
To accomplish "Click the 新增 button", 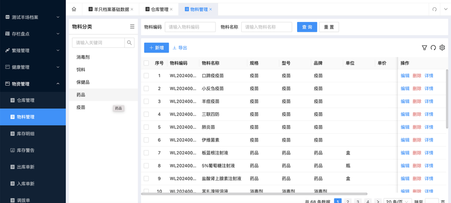I will (157, 48).
